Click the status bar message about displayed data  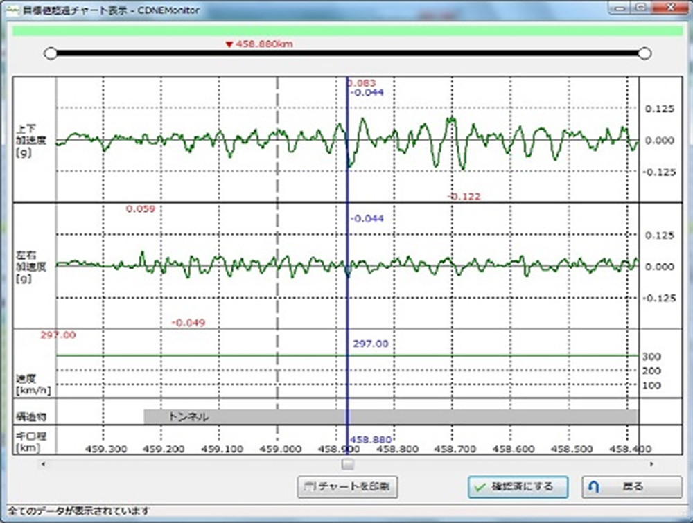point(79,511)
